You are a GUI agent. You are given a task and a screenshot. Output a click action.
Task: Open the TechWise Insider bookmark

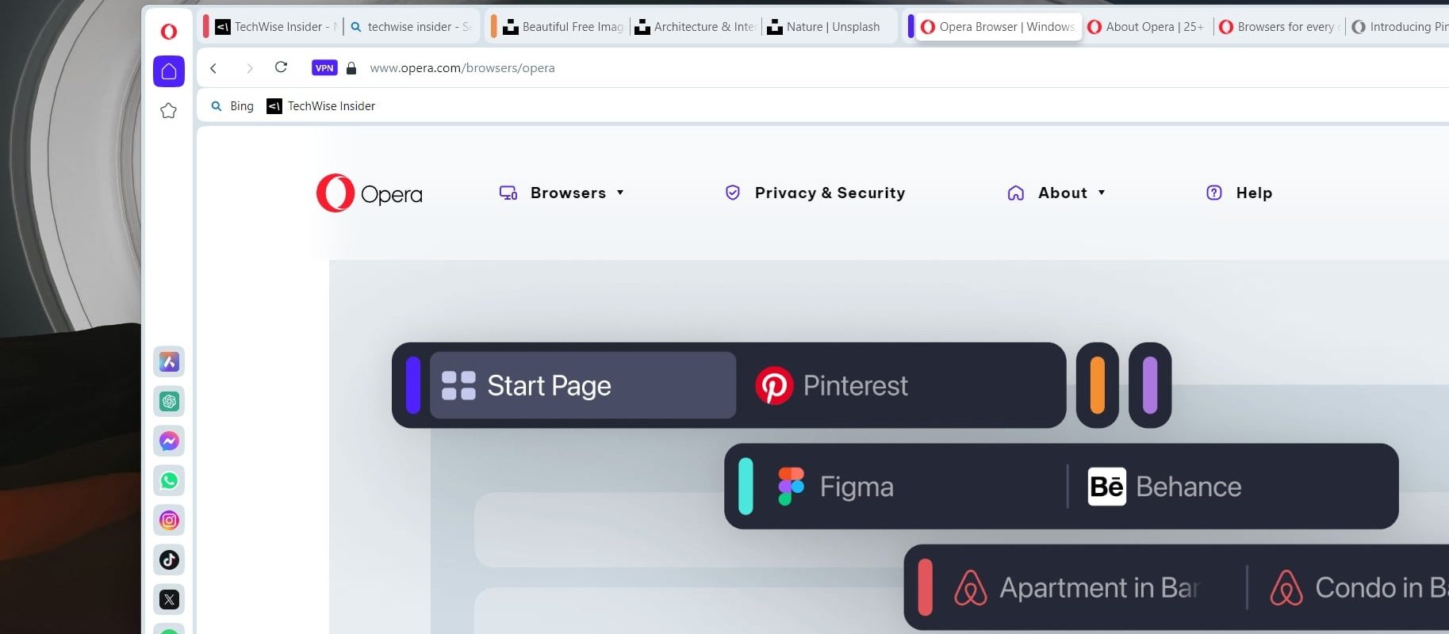pyautogui.click(x=321, y=106)
